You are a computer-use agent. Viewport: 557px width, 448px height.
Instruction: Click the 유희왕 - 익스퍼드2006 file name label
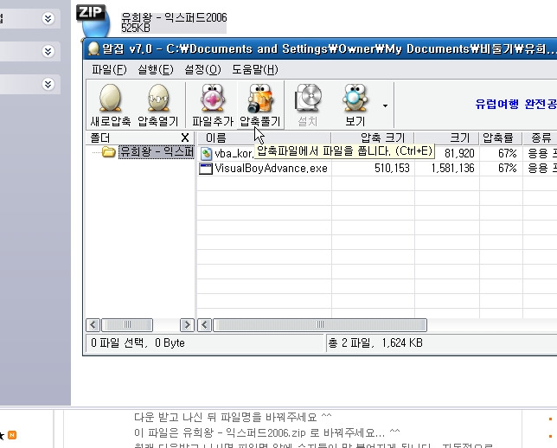click(174, 17)
